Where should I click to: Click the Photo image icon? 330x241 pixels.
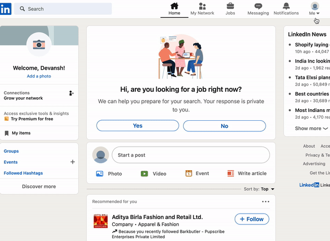(100, 173)
